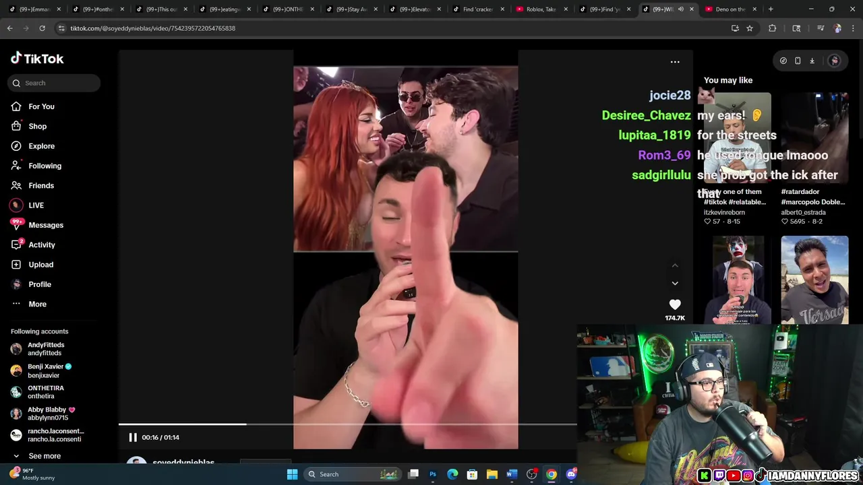Click the coin icon in top right
The width and height of the screenshot is (863, 485).
(783, 61)
